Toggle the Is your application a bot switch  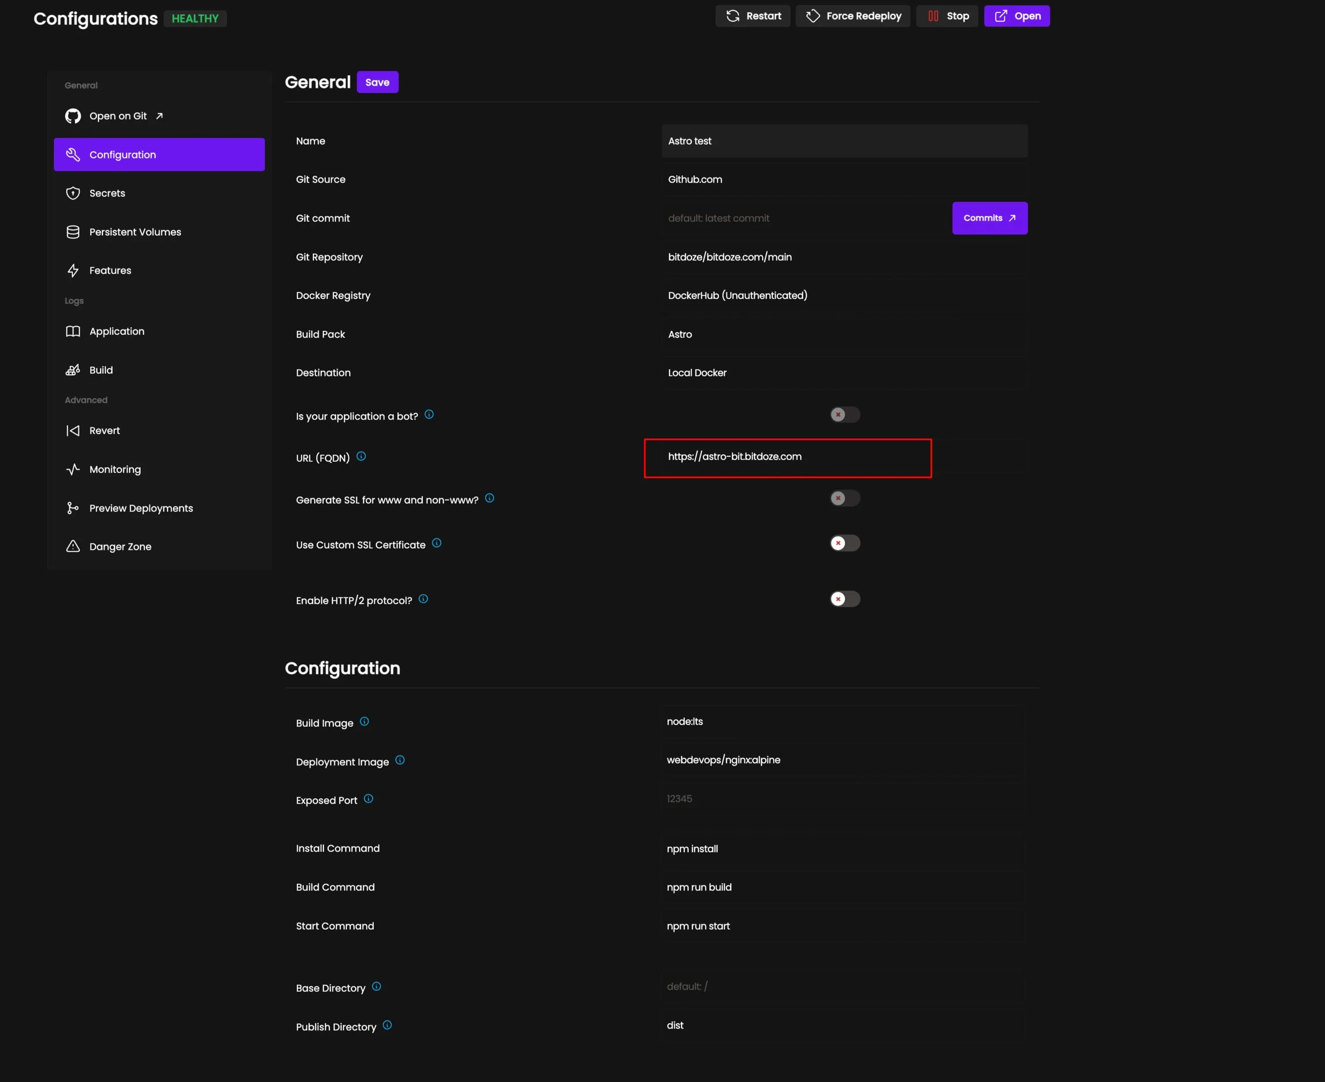[x=845, y=414]
